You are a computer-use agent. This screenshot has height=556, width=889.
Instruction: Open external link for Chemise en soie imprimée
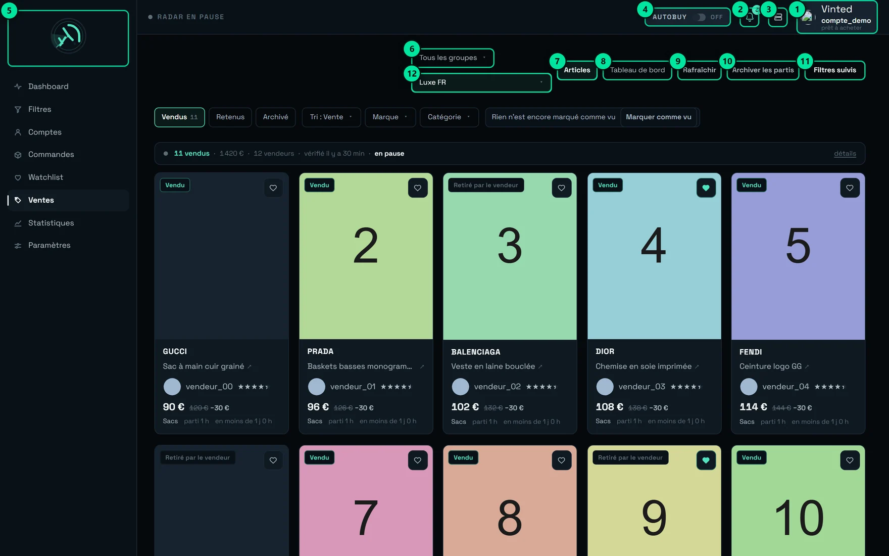[x=697, y=366]
